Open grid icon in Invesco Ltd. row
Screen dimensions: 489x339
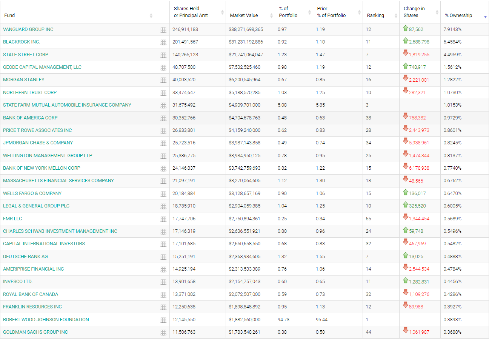coord(163,282)
